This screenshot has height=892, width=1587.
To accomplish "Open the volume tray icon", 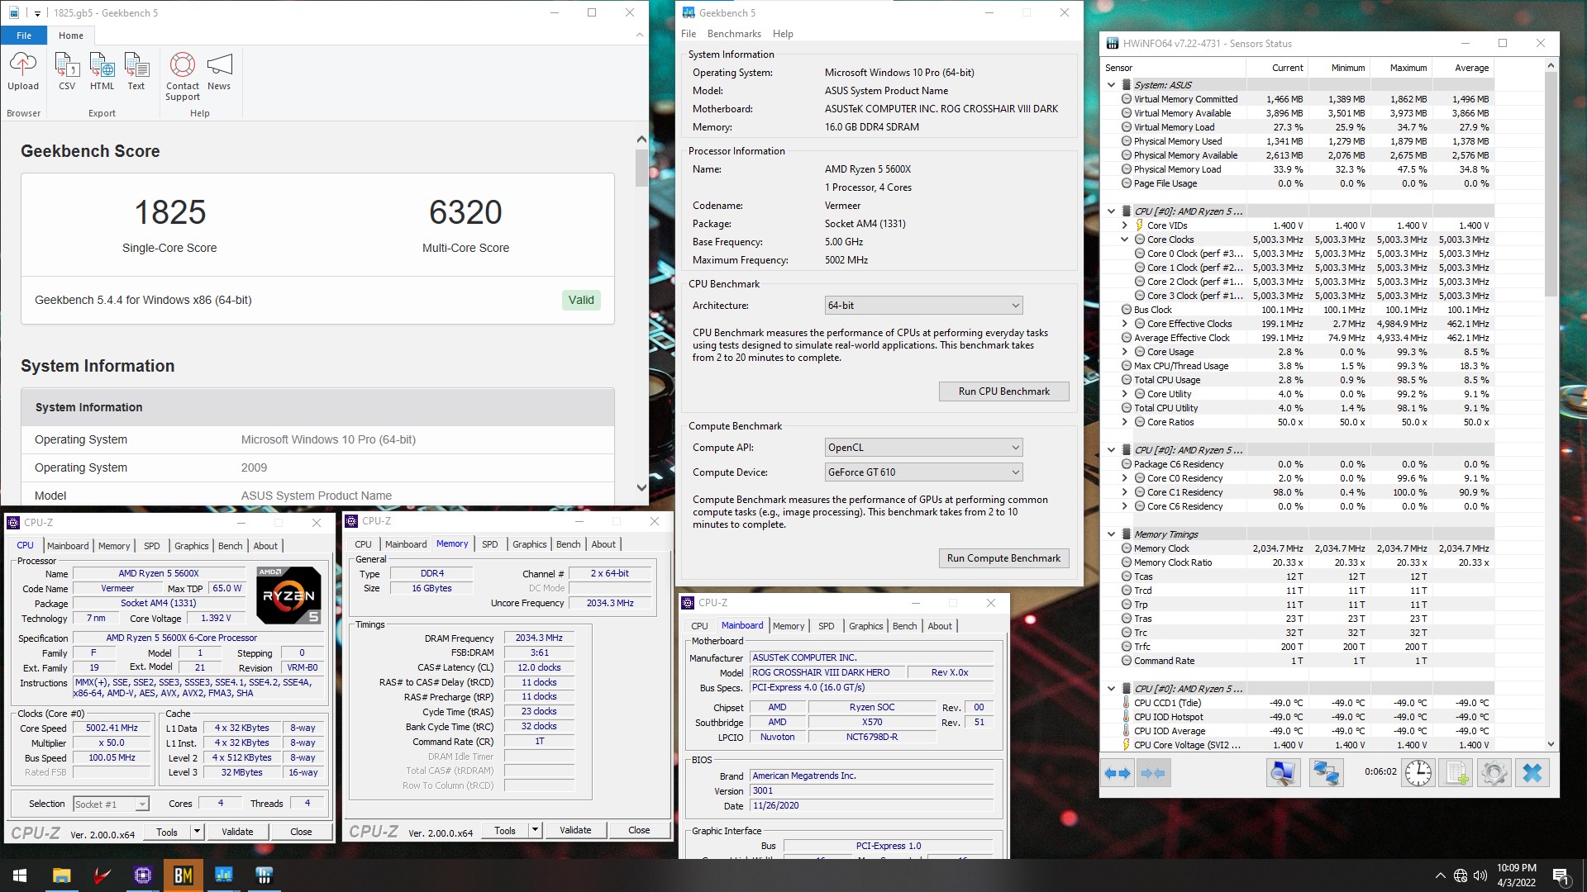I will (1480, 875).
